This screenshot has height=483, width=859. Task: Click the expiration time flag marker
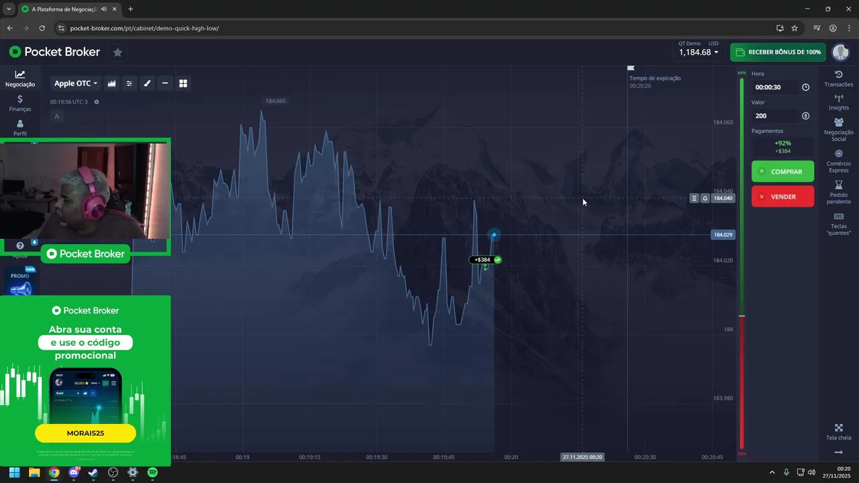coord(631,68)
